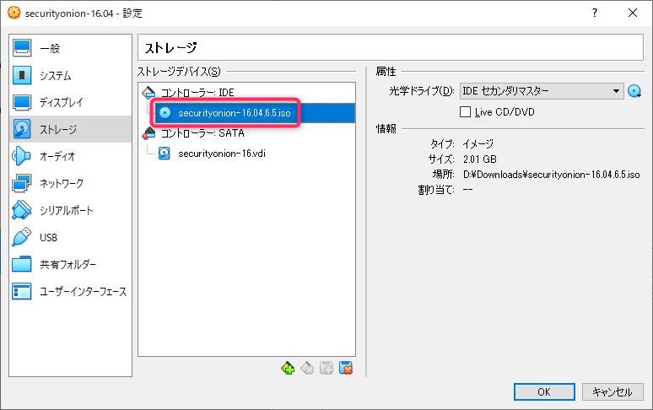Select securityonion-16.04.6.5.iso optical disc entry
The height and width of the screenshot is (410, 653).
[x=255, y=113]
